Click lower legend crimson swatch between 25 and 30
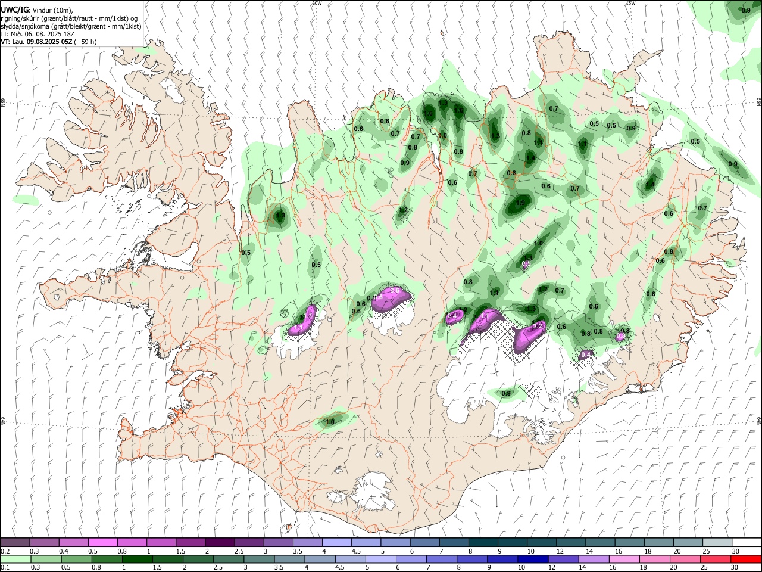 coord(715,559)
